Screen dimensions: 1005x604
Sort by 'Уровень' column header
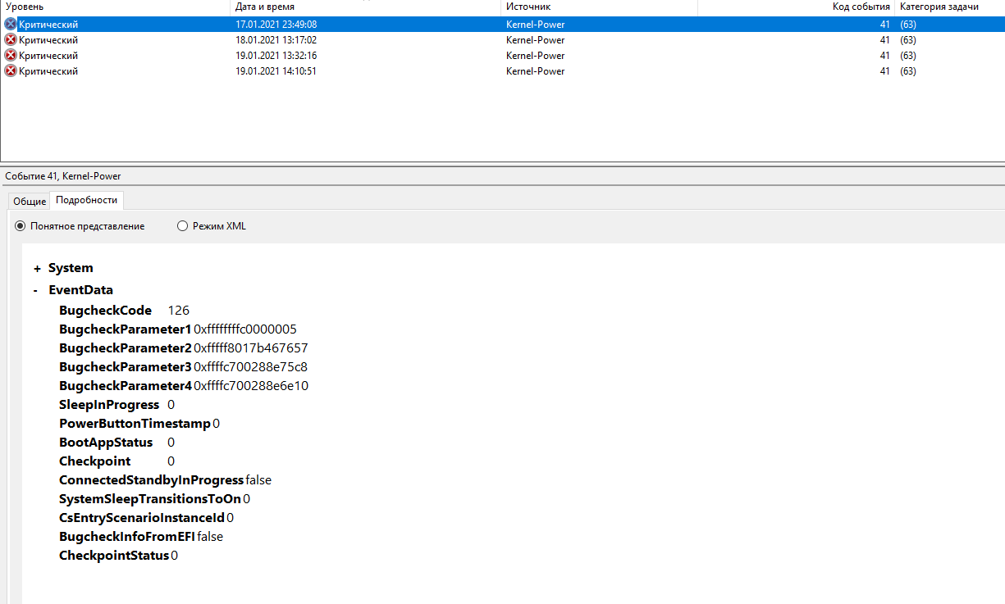pyautogui.click(x=115, y=7)
